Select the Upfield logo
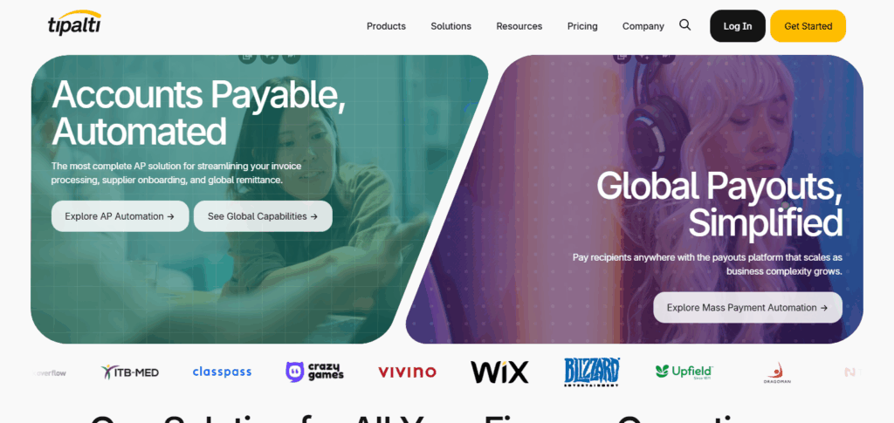The width and height of the screenshot is (894, 423). tap(684, 372)
